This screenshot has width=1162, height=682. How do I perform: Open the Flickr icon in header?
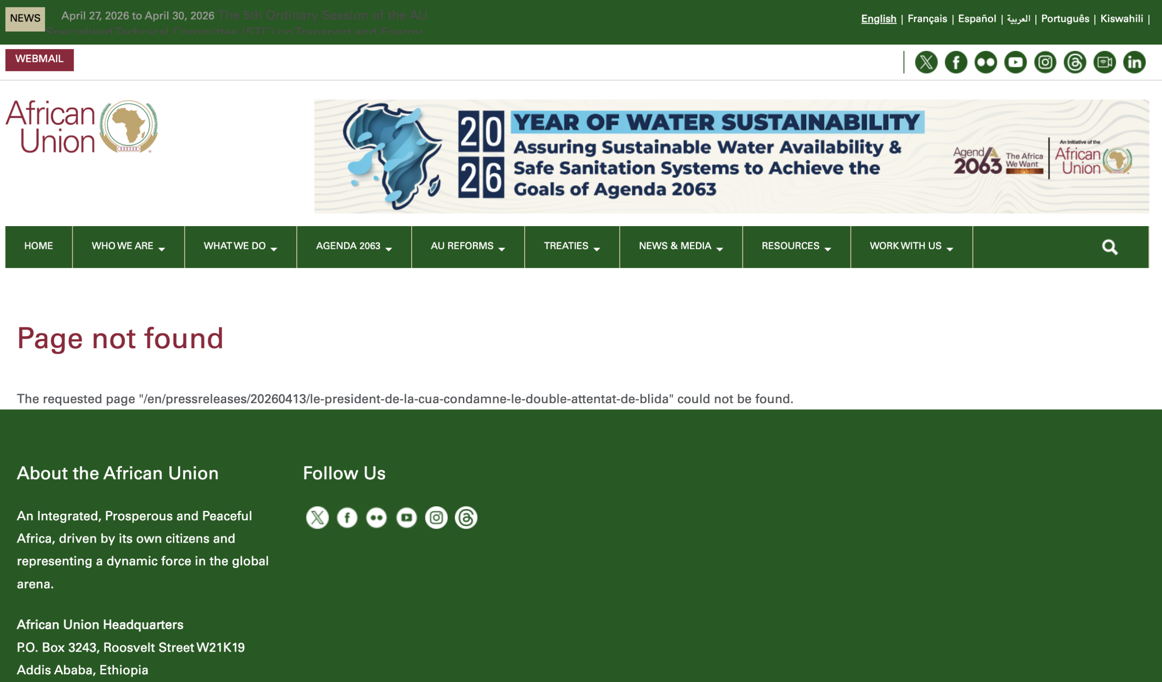[x=985, y=62]
